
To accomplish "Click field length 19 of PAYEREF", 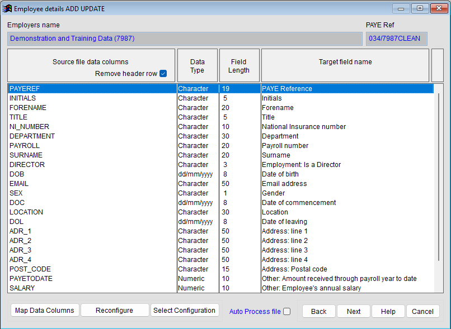I will [225, 88].
